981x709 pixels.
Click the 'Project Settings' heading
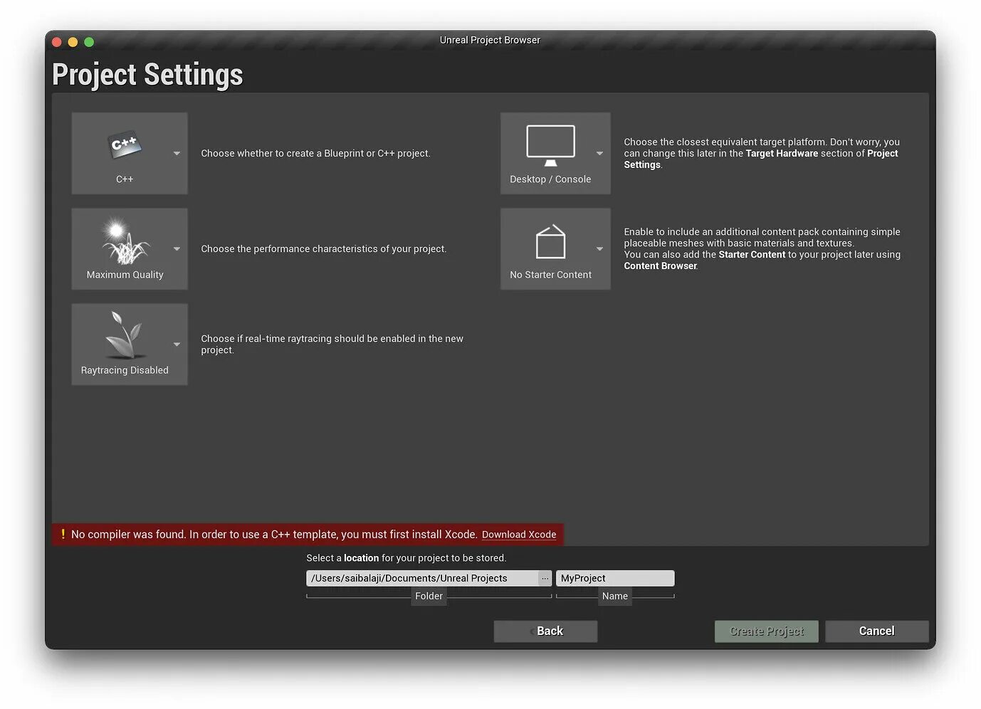tap(147, 75)
